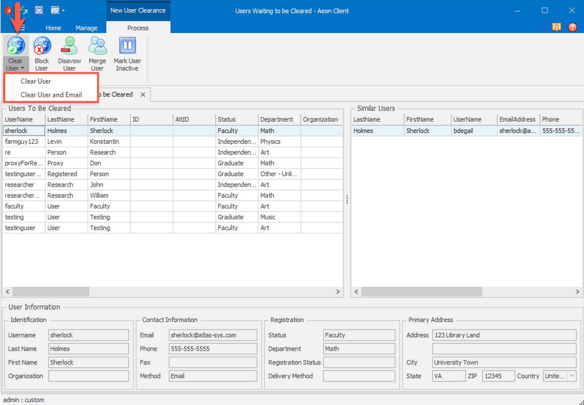Click the Block User icon
Image resolution: width=584 pixels, height=405 pixels.
pos(42,45)
